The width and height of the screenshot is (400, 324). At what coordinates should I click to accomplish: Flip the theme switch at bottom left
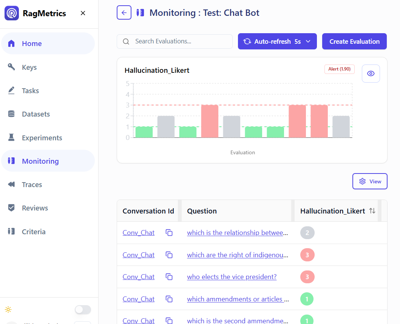(83, 309)
